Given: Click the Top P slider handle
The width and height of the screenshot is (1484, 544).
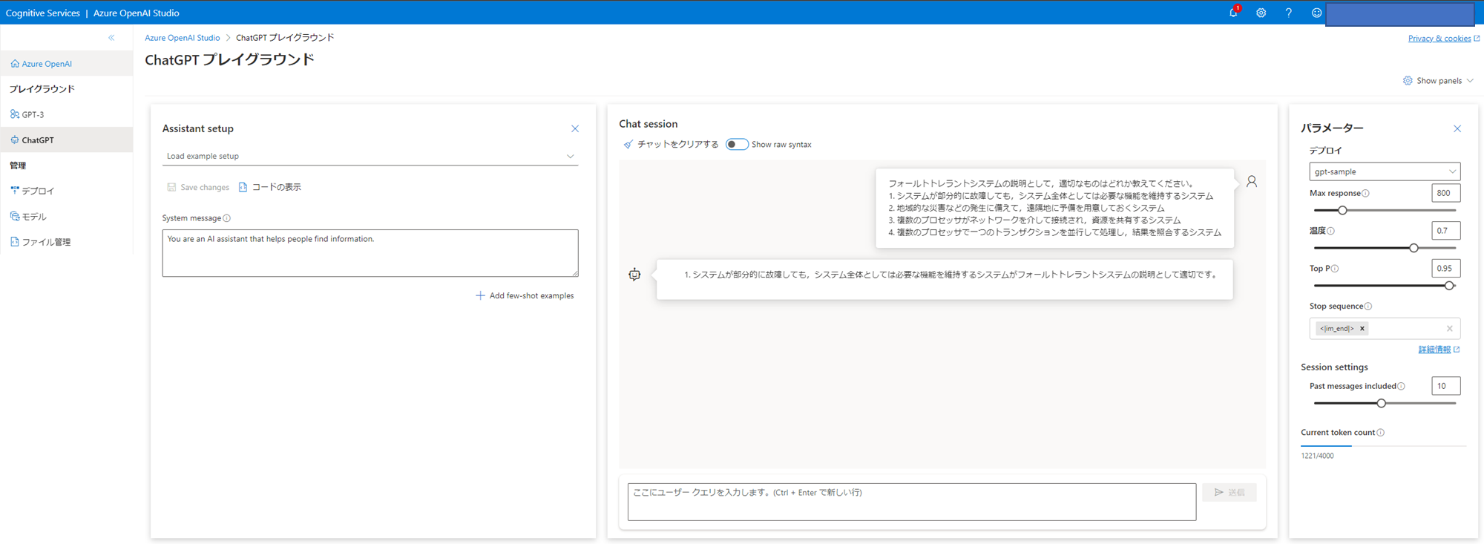Looking at the screenshot, I should (1449, 286).
